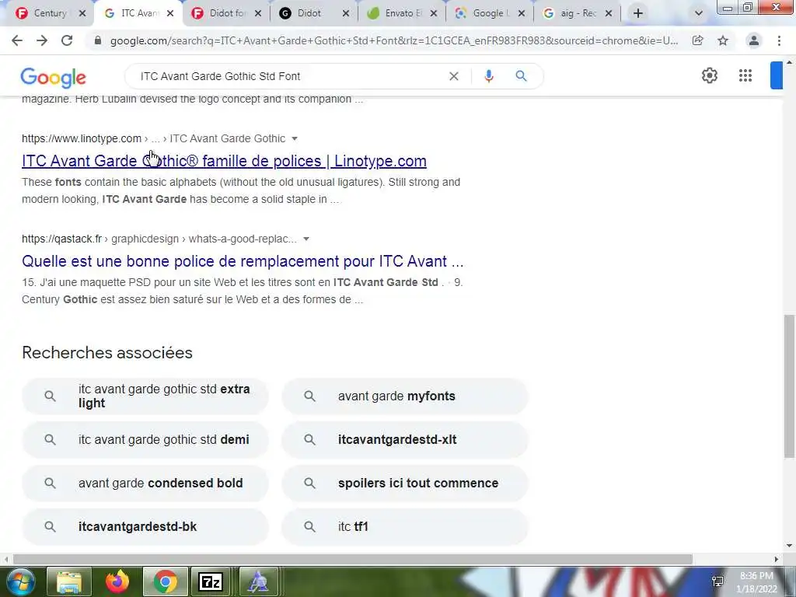
Task: Launch Firefox from the taskbar
Action: pos(117,581)
